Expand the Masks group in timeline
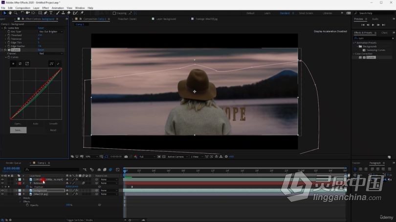Viewport: 396px width, 222px height. (x=20, y=198)
